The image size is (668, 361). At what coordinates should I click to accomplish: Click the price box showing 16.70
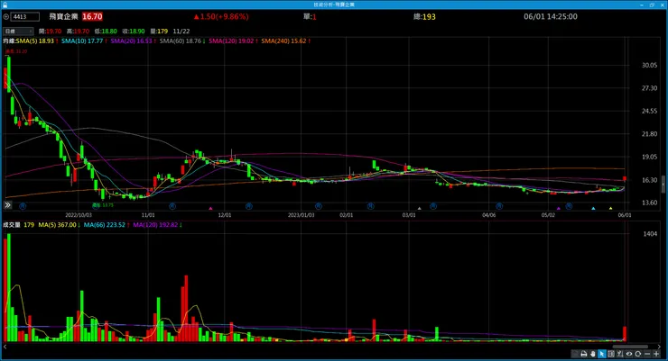92,16
